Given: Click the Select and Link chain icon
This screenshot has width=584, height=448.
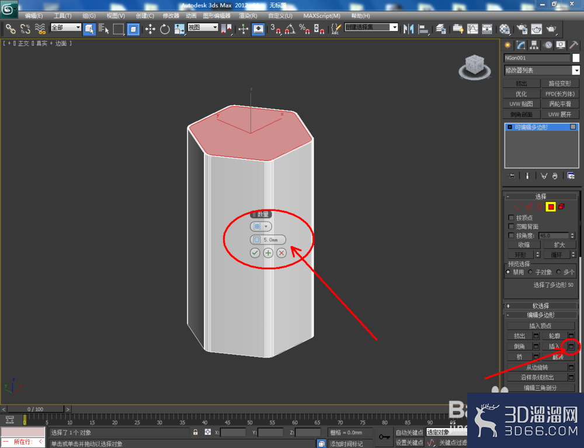Looking at the screenshot, I should [11, 29].
